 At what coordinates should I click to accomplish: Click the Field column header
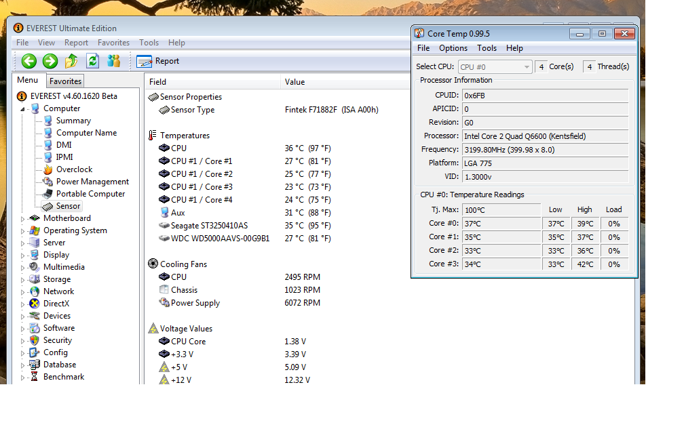click(x=157, y=82)
